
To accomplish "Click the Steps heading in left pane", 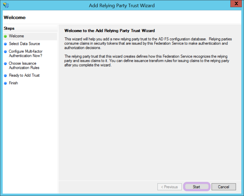I will [x=9, y=28].
